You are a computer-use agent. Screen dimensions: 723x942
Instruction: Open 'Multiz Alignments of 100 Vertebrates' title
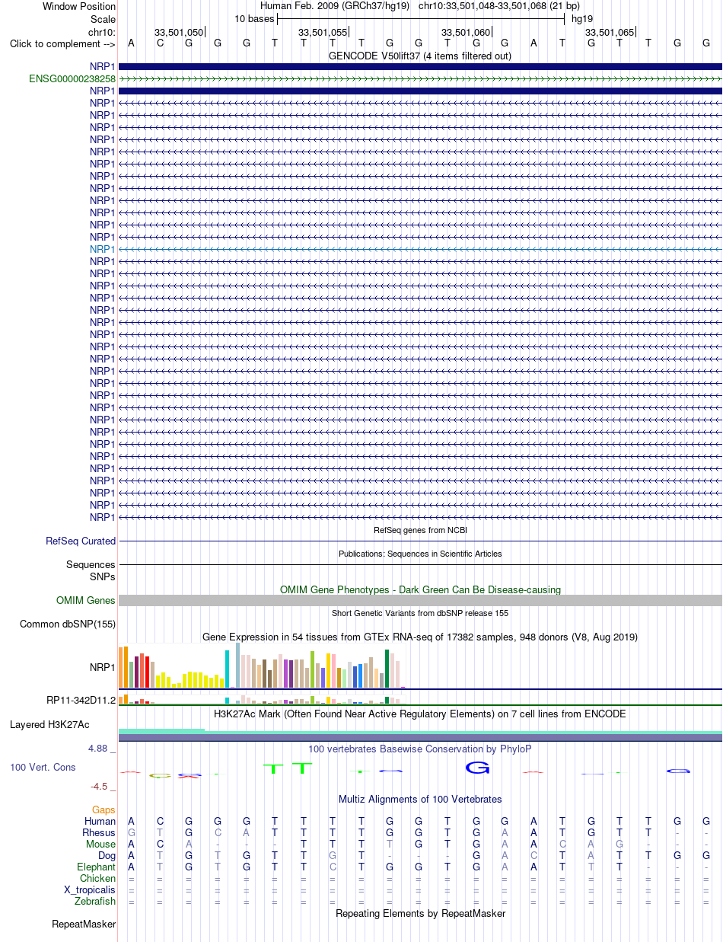420,799
